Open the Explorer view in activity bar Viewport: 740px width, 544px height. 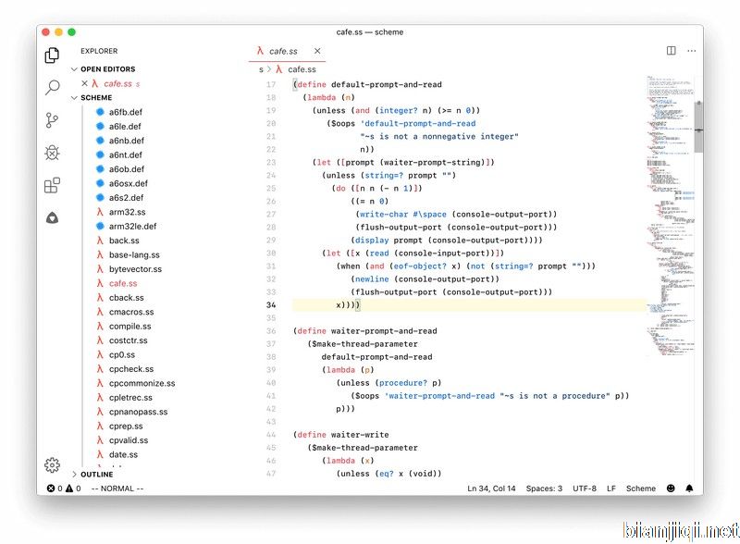click(52, 56)
